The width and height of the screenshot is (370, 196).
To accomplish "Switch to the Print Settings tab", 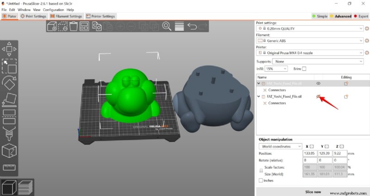I will coord(33,16).
